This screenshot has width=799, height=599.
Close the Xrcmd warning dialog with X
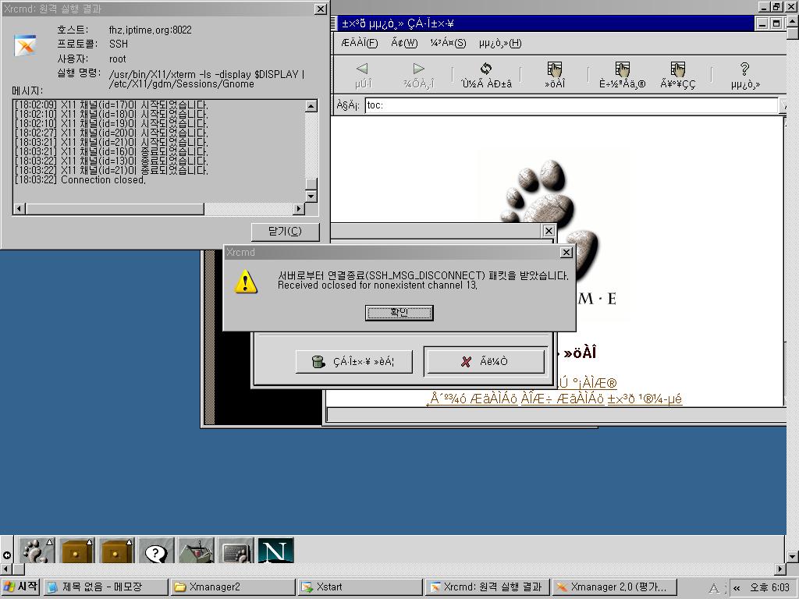[566, 253]
